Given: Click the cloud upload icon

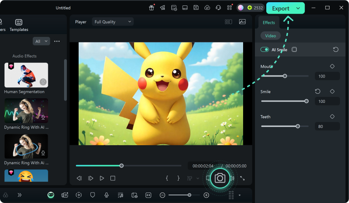Looking at the screenshot, I should pos(207,8).
